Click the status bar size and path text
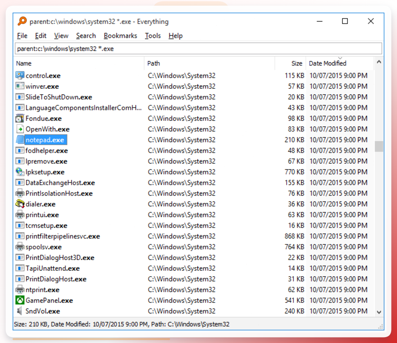 point(122,324)
